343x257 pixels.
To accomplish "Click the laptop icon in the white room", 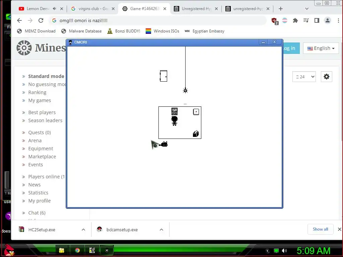I will [x=174, y=111].
